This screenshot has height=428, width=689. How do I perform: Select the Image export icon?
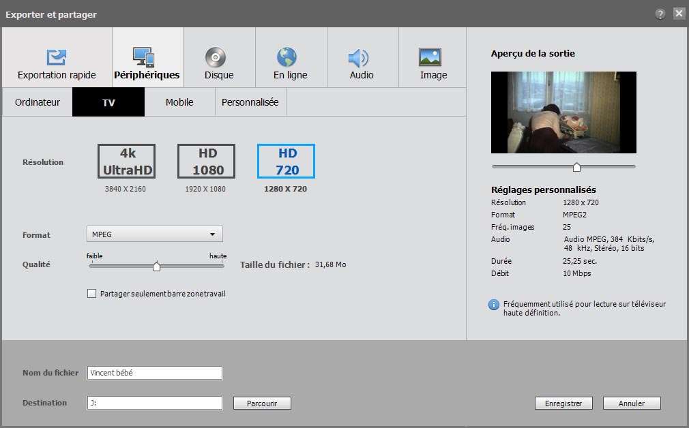coord(430,57)
